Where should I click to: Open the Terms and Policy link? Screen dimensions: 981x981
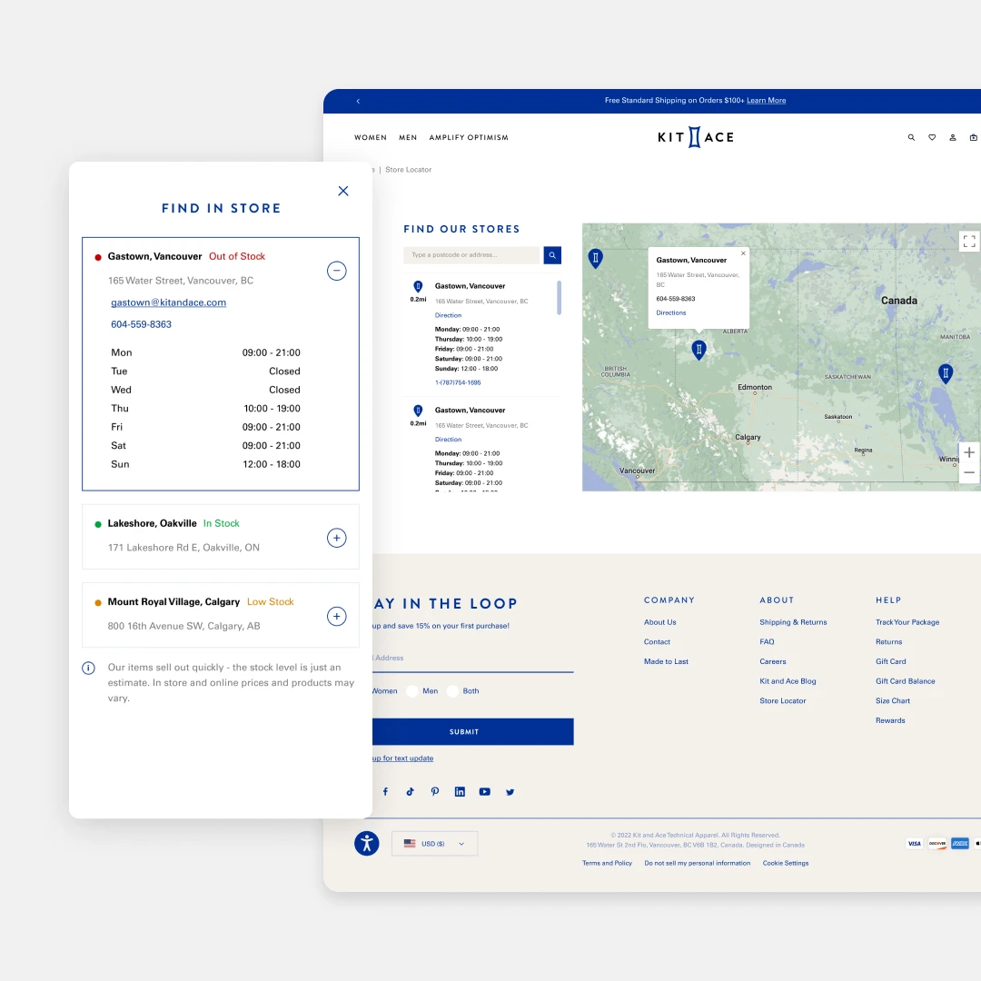click(607, 864)
